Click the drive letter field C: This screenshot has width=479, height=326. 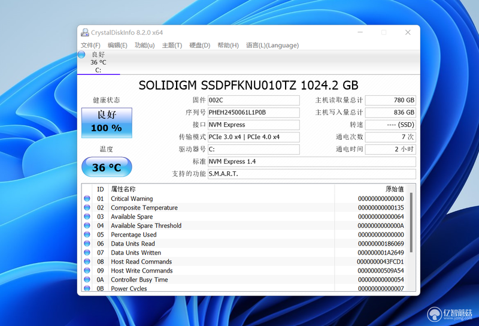253,149
